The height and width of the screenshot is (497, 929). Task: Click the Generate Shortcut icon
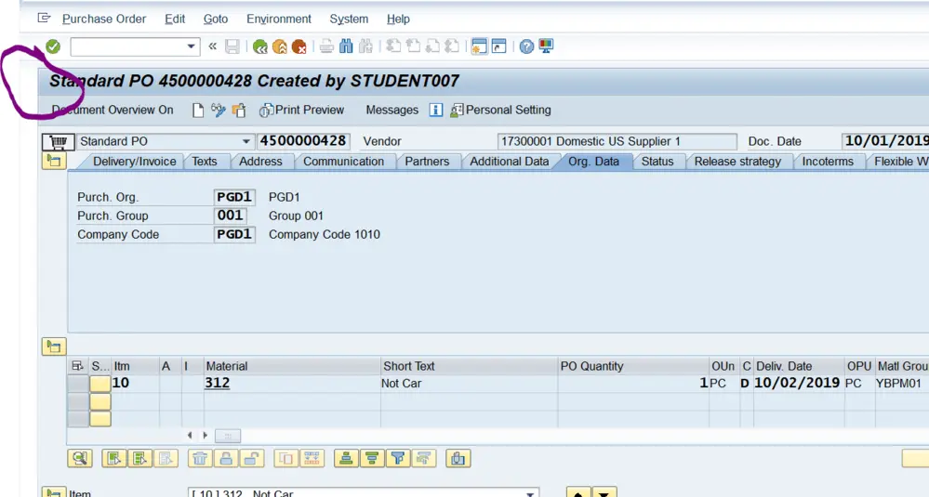[498, 46]
